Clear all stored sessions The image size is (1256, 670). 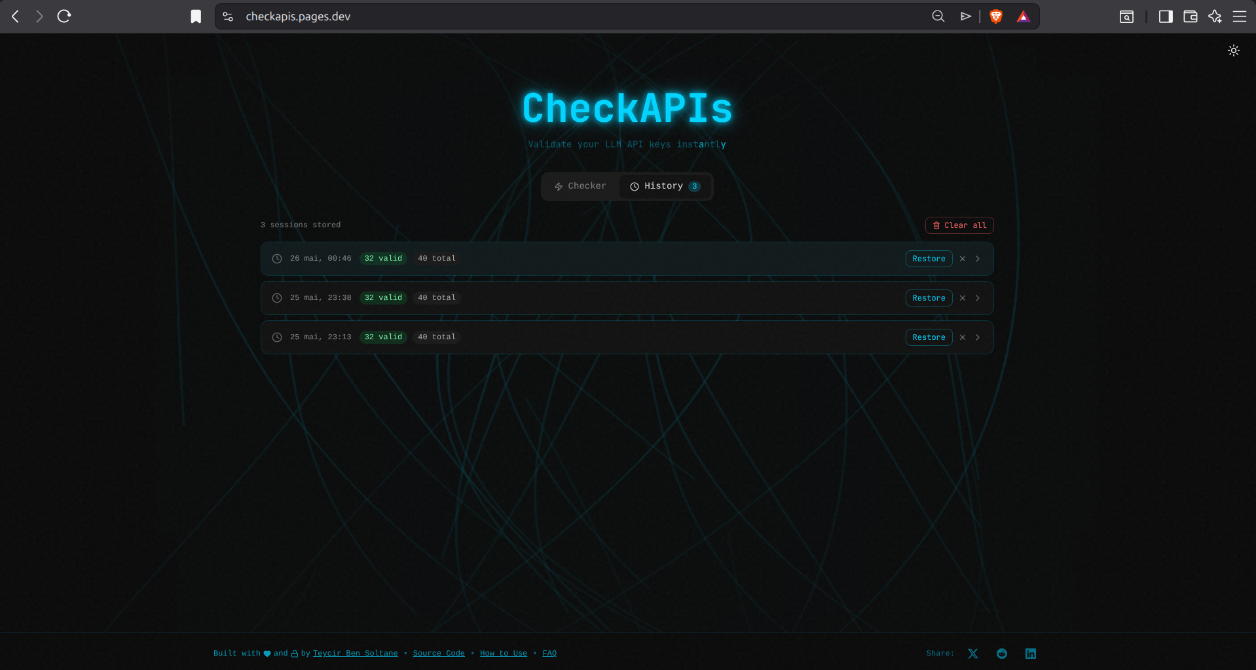tap(959, 225)
